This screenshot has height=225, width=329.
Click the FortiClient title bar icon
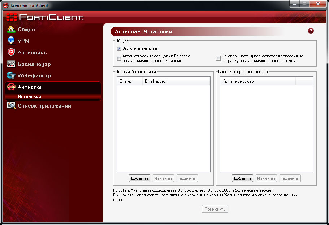(x=6, y=5)
